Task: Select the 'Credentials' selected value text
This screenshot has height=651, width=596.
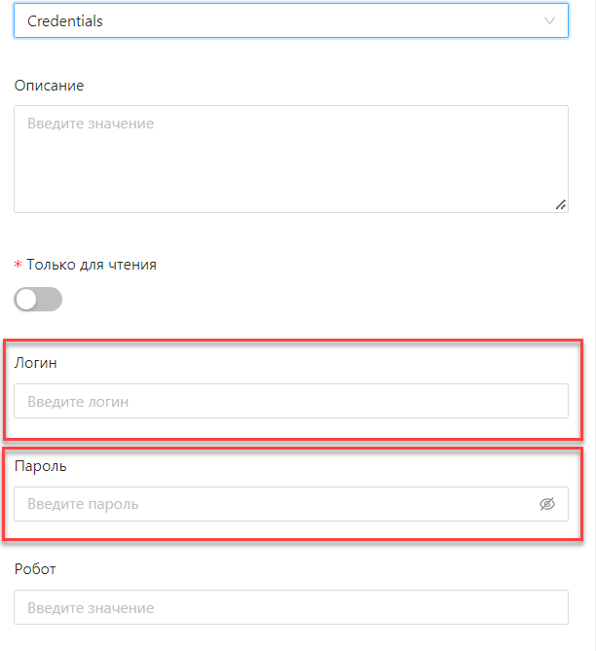Action: (x=65, y=20)
